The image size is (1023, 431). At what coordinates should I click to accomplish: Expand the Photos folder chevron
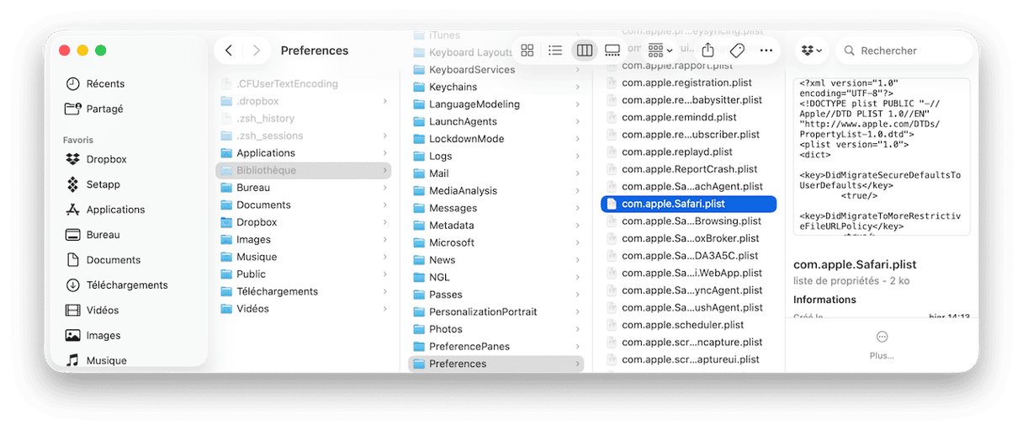(x=578, y=329)
